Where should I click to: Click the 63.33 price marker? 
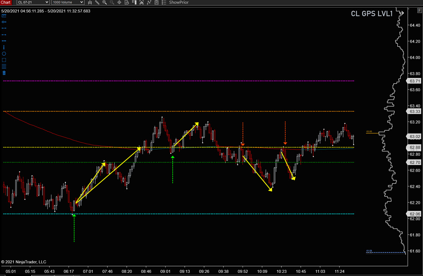tap(414, 111)
